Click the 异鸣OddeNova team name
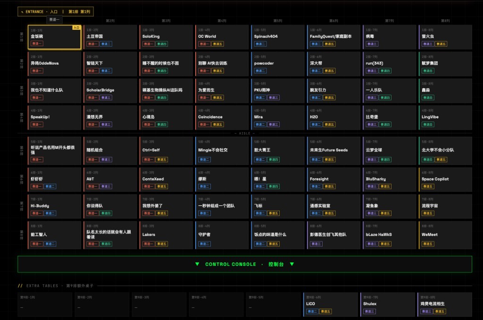The image size is (483, 320). (45, 63)
